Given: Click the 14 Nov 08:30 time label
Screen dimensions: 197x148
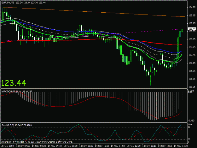Looking at the screenshot, I should coord(39,146).
